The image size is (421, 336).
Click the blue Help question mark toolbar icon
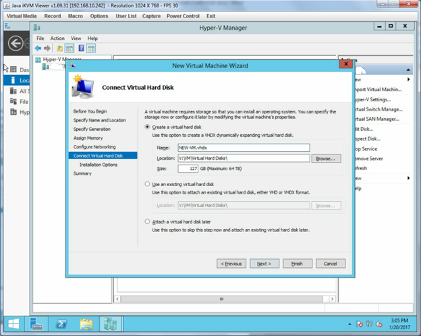pyautogui.click(x=82, y=48)
